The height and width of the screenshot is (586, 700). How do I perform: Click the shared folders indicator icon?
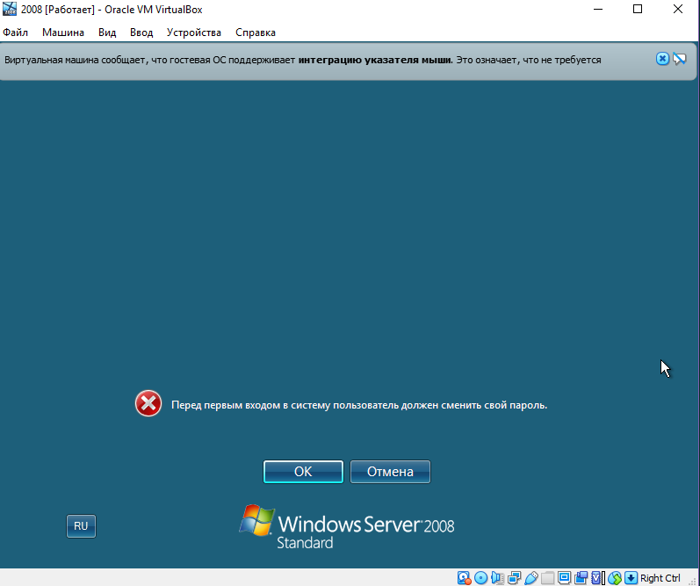click(547, 578)
